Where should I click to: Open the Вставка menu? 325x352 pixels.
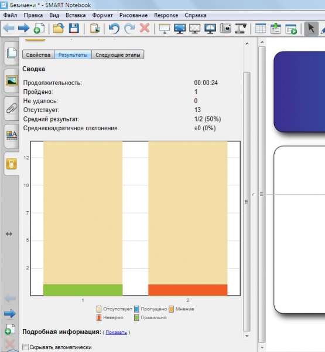coord(76,15)
